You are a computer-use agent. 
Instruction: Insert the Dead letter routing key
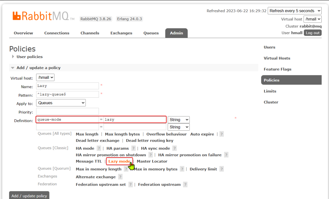pyautogui.click(x=149, y=141)
